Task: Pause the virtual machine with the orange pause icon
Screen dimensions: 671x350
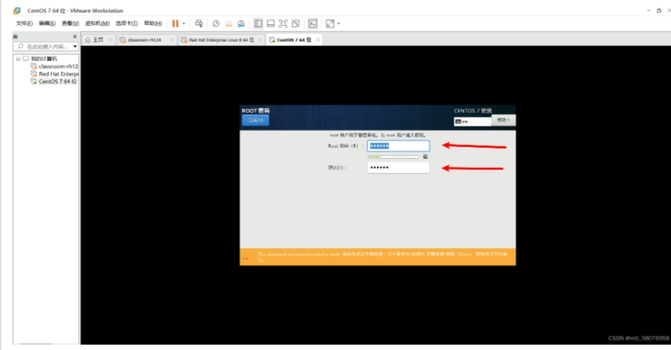Action: (x=175, y=24)
